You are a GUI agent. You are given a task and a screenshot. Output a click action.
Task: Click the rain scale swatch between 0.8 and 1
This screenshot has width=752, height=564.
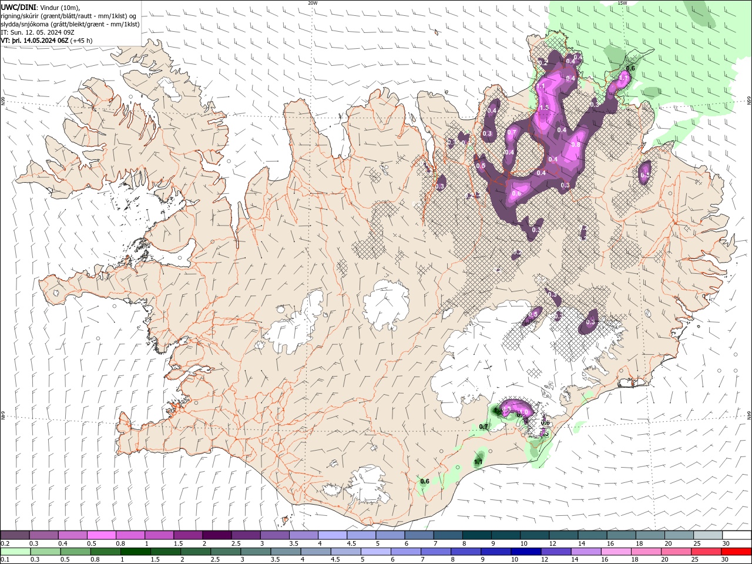(x=105, y=552)
